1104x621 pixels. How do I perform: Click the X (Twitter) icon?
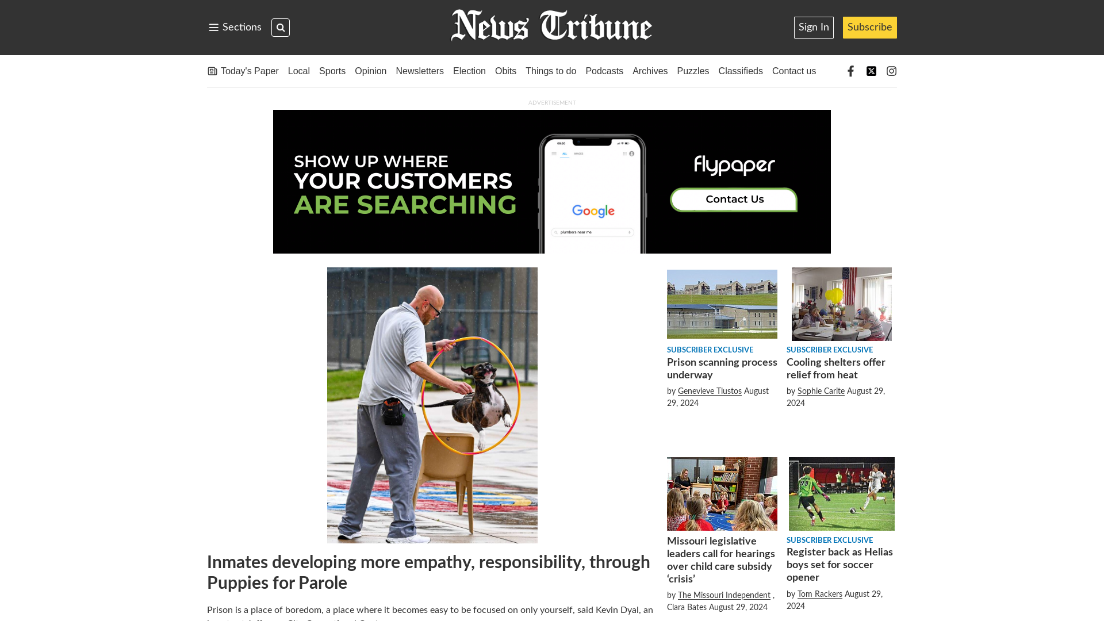tap(871, 71)
